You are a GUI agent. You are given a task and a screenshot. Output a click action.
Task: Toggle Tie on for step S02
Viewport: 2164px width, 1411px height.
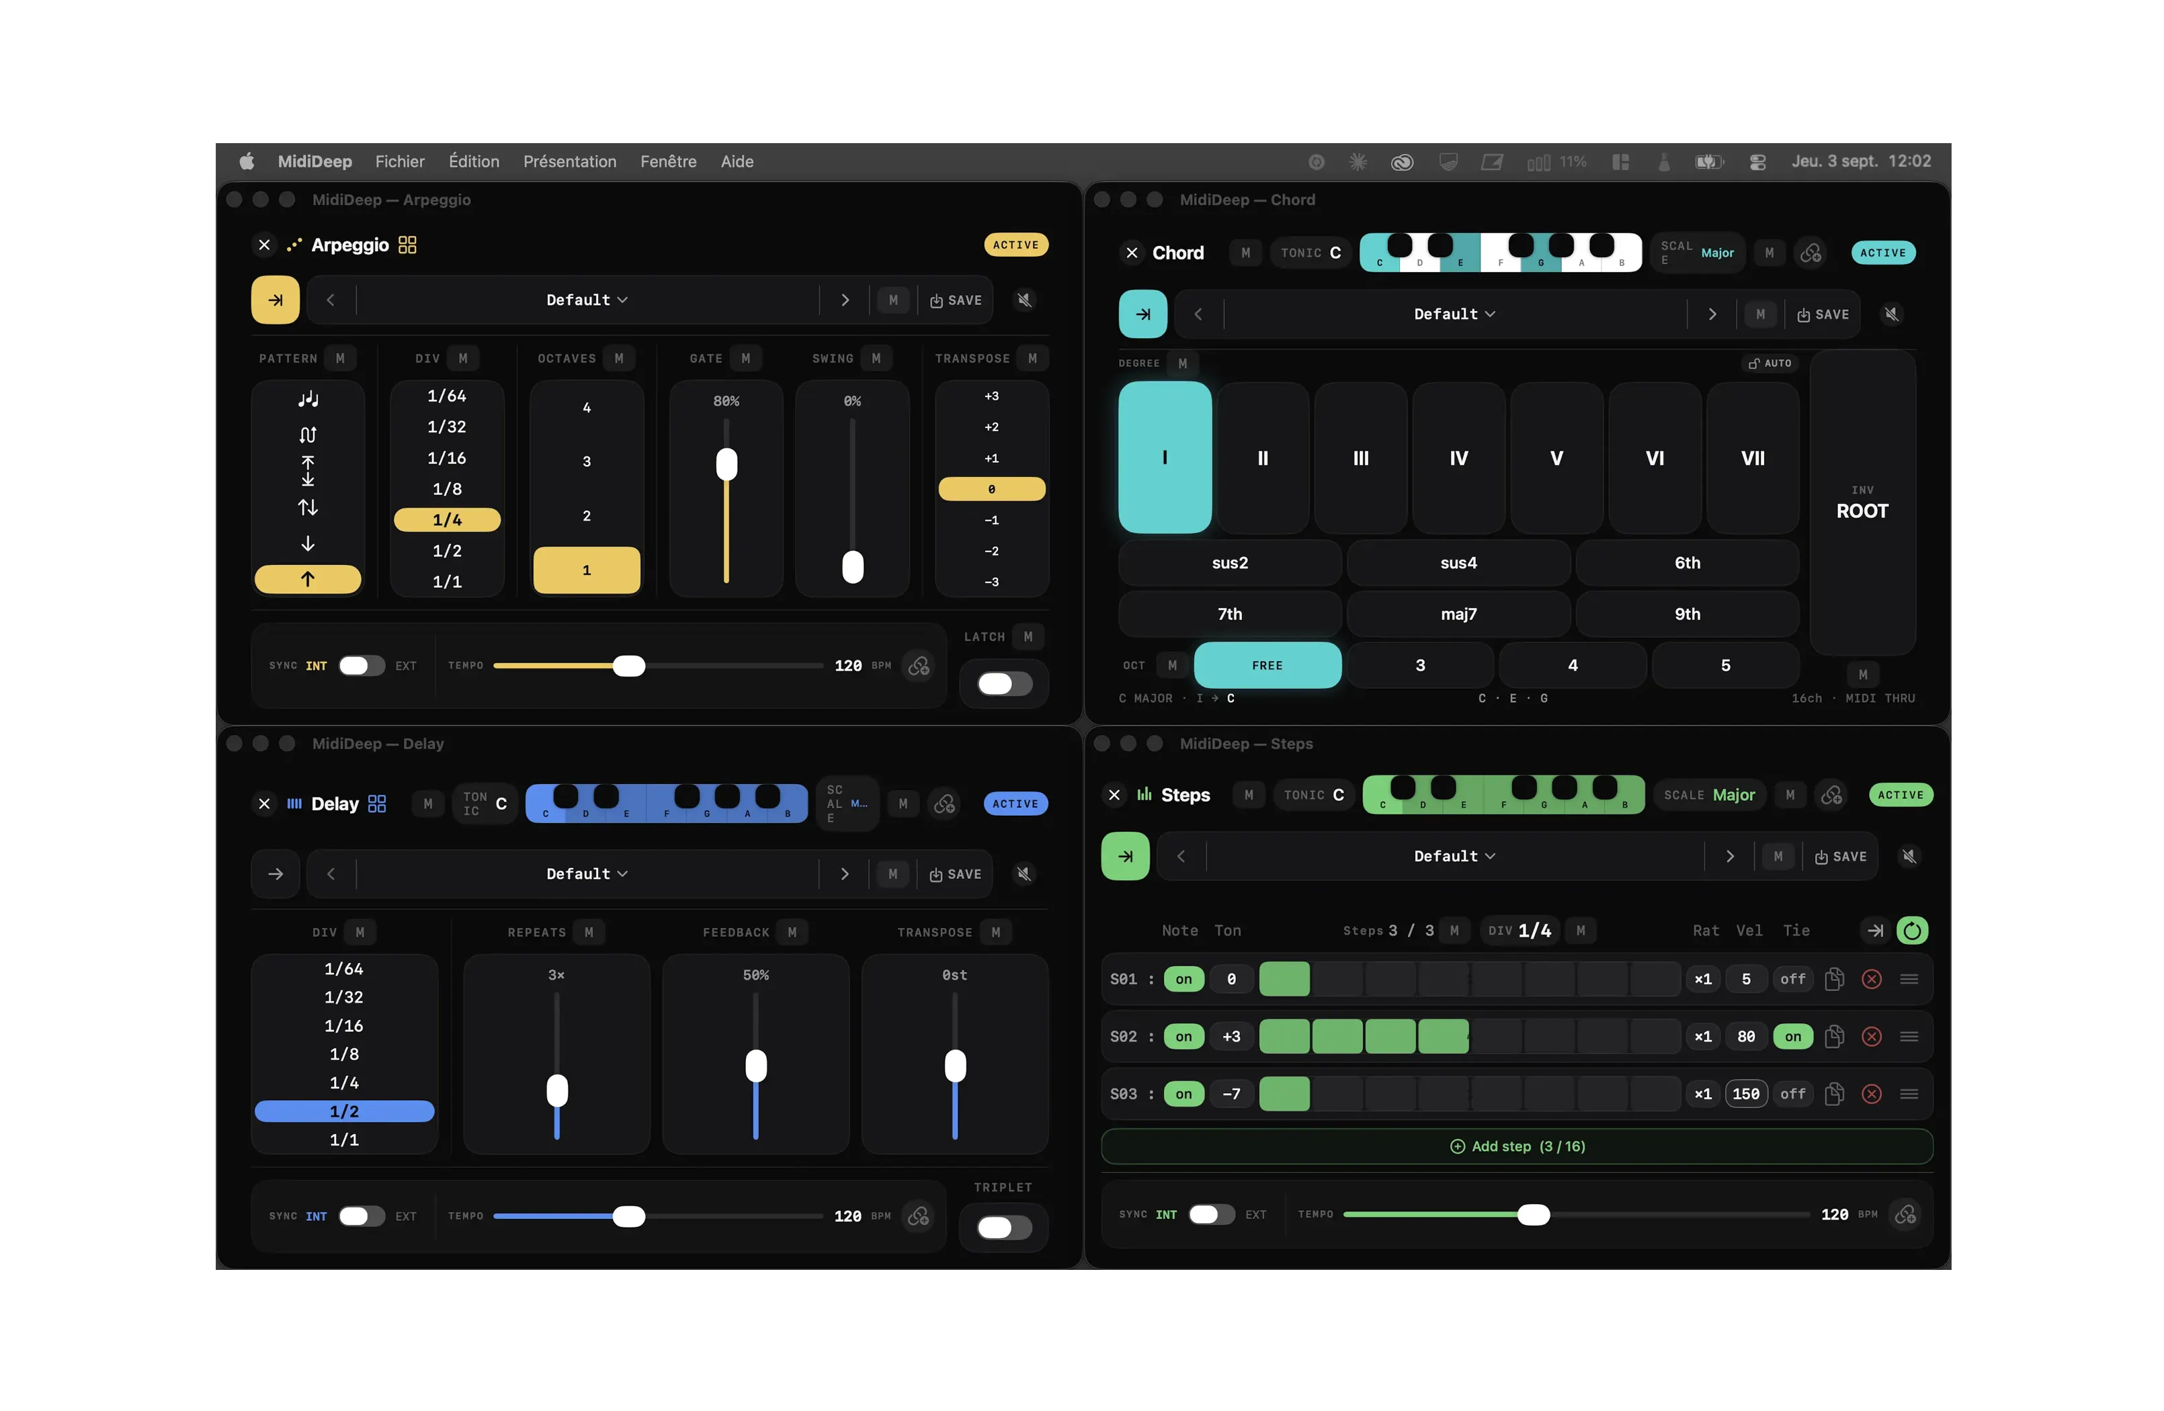(1793, 1037)
